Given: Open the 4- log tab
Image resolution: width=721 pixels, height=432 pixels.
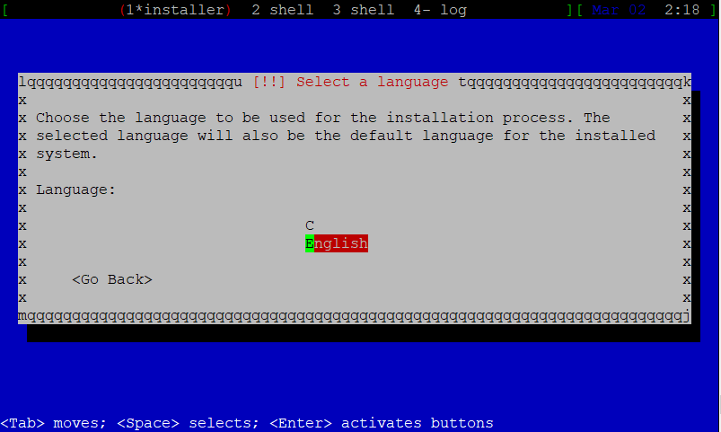Looking at the screenshot, I should click(x=440, y=10).
